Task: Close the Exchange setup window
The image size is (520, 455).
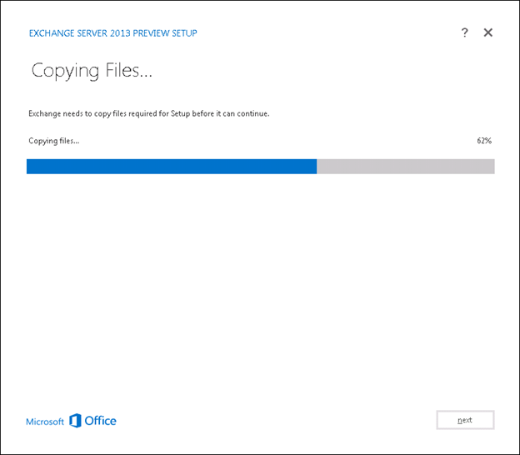Action: [488, 32]
